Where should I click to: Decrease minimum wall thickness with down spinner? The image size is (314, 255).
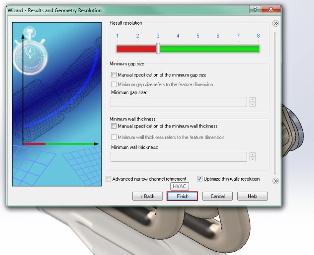252,159
